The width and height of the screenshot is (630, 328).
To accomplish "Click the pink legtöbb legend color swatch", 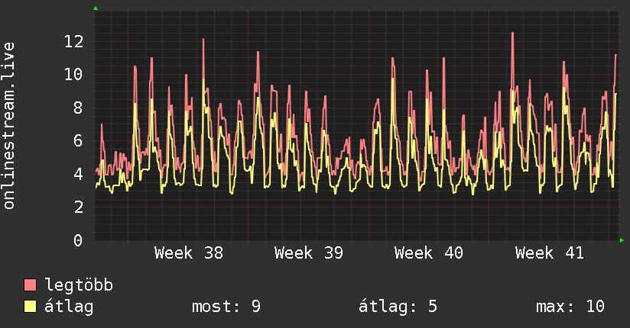I will [30, 285].
